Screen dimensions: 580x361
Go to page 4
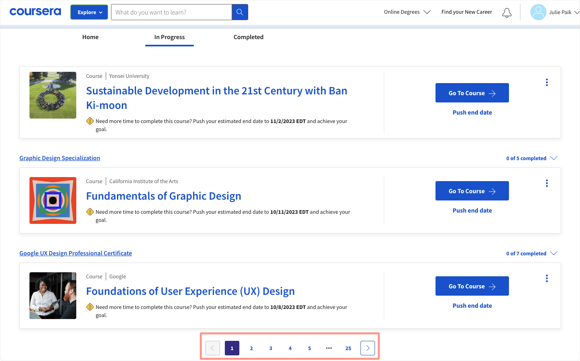[290, 348]
